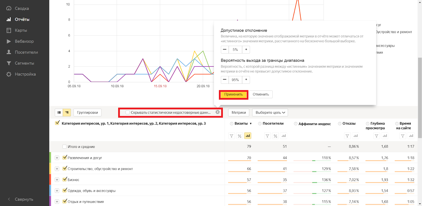Click the Сегменты funnel icon
This screenshot has height=206, width=422.
pyautogui.click(x=9, y=63)
